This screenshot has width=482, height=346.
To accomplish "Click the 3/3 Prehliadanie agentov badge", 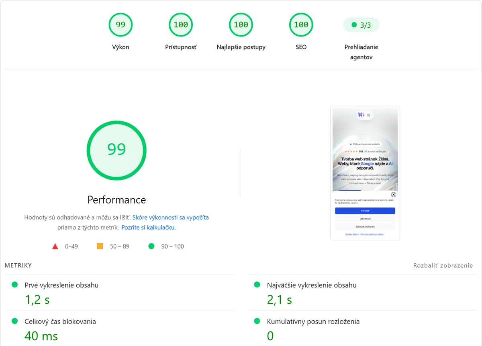I will [361, 25].
